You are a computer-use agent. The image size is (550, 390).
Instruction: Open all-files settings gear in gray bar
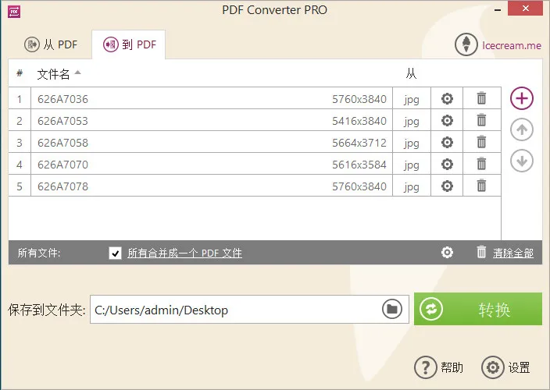(x=447, y=252)
